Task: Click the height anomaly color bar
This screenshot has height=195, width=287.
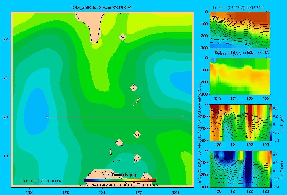Action: coord(120,180)
